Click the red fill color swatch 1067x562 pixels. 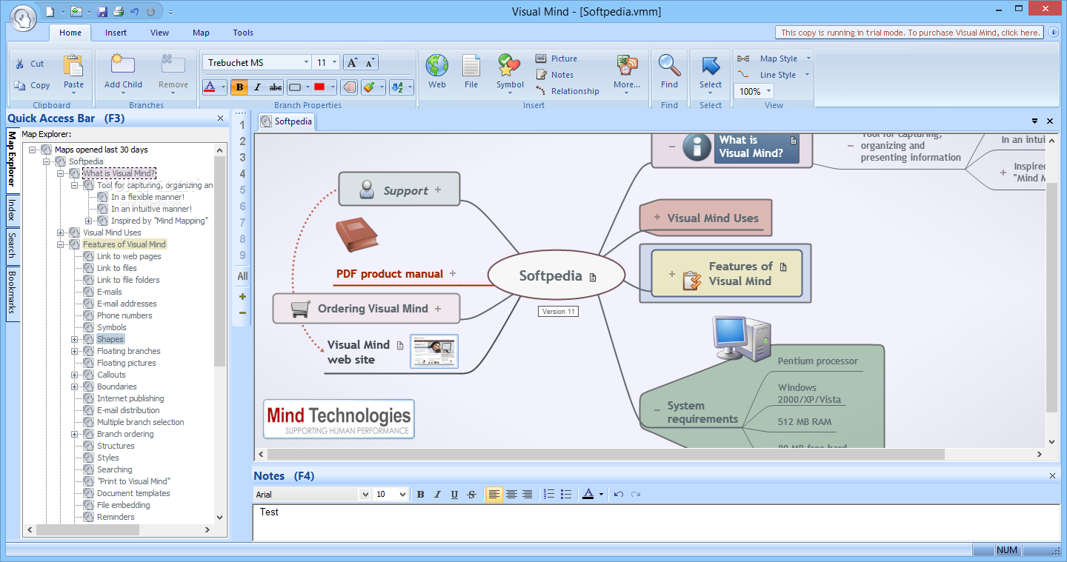319,87
